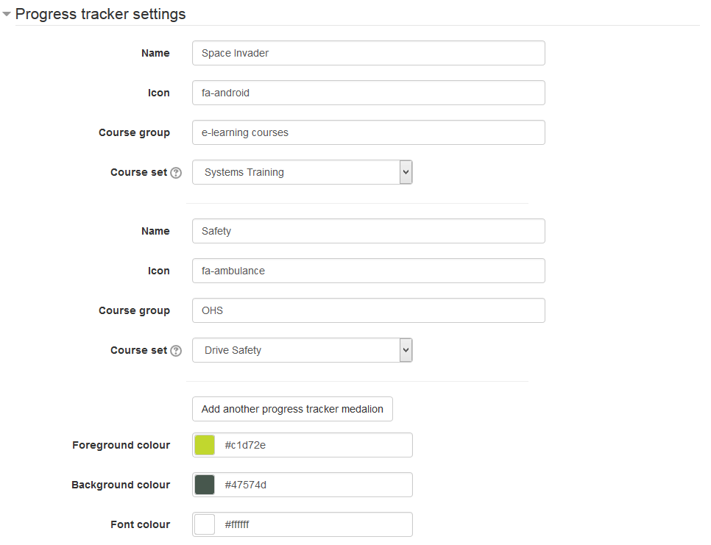Click the Background colour dark swatch

click(x=205, y=485)
